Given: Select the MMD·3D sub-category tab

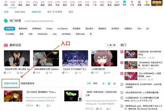Looking at the screenshot, I should (x=36, y=12).
